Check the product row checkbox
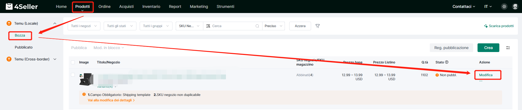The image size is (522, 110). pyautogui.click(x=73, y=75)
